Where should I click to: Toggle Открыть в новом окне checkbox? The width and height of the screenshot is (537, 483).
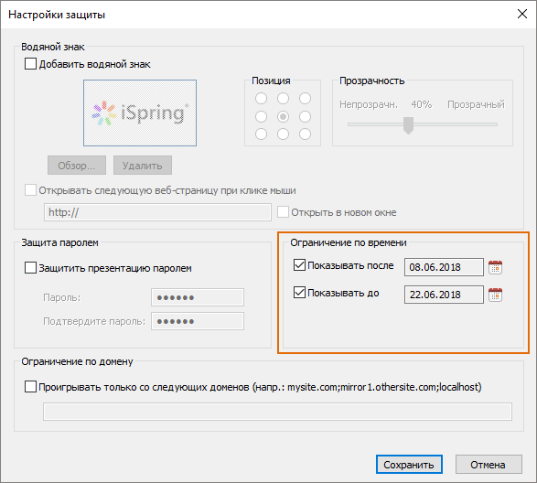[283, 212]
